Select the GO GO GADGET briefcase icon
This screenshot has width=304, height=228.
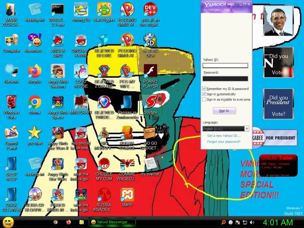(151, 138)
